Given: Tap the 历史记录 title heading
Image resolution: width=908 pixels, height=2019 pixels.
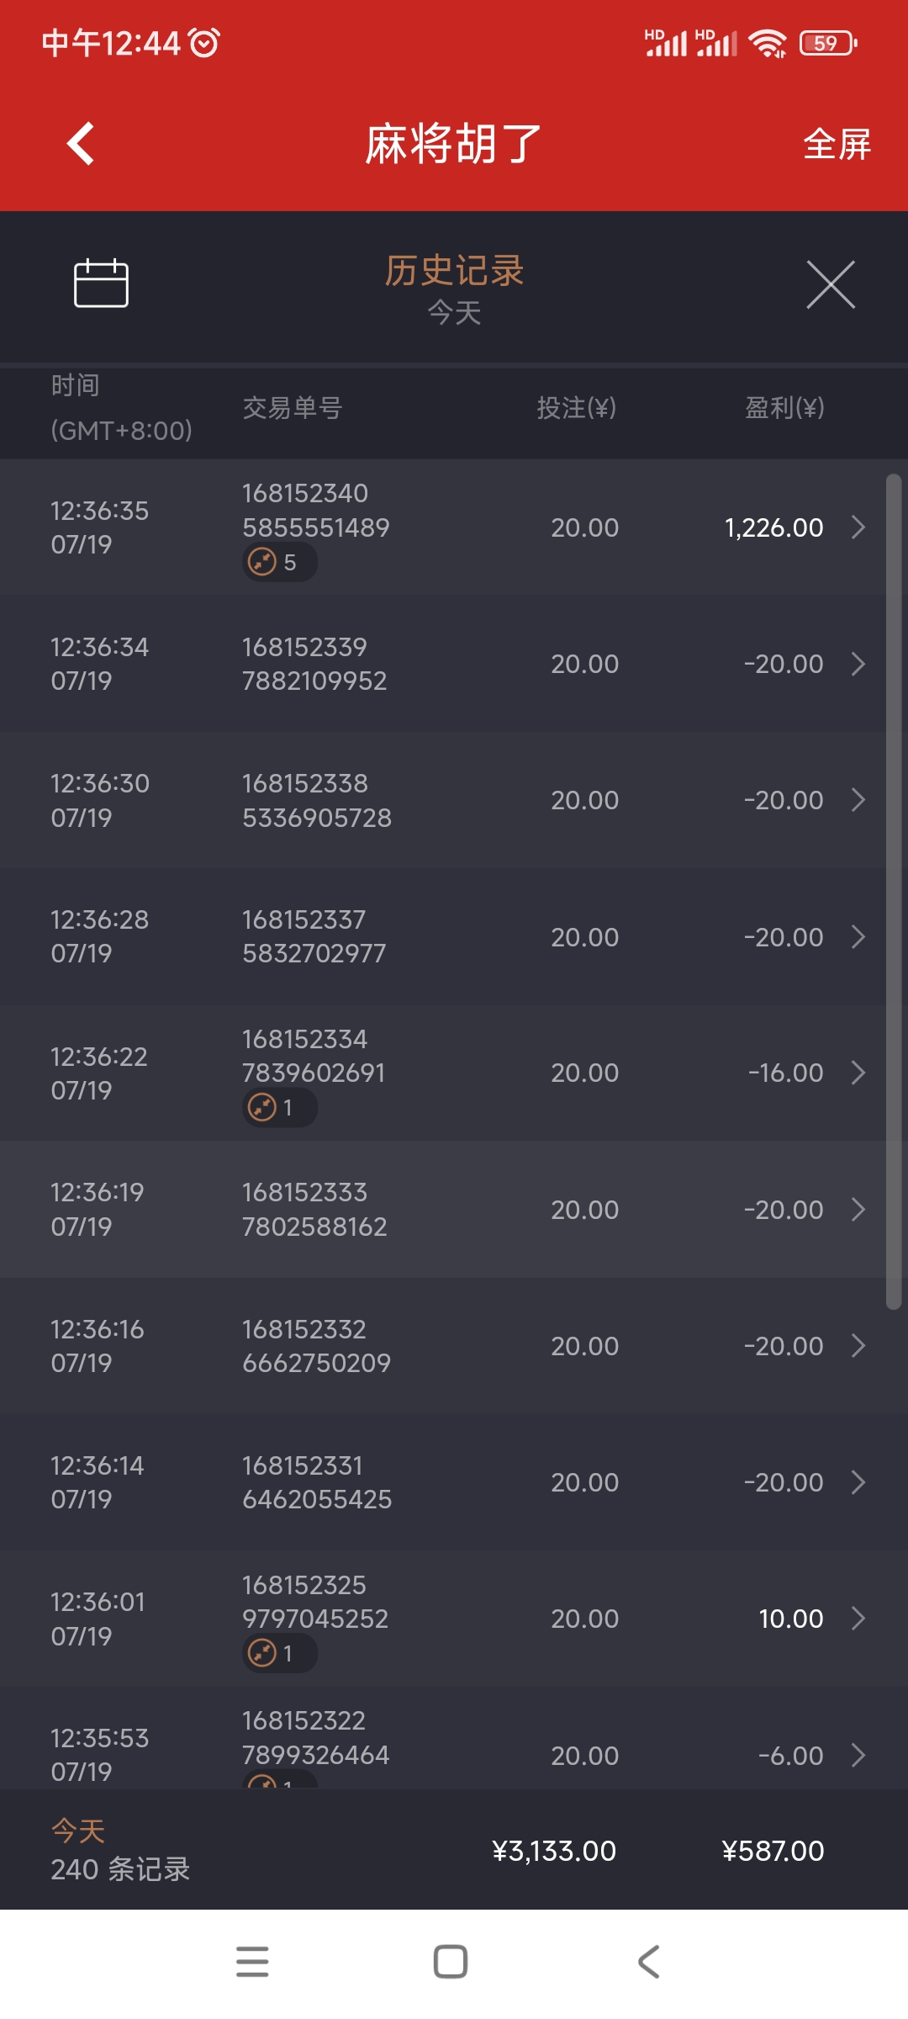Looking at the screenshot, I should 454,271.
